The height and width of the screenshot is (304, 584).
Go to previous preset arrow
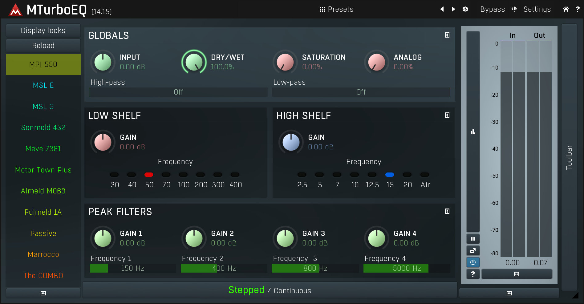pos(442,9)
